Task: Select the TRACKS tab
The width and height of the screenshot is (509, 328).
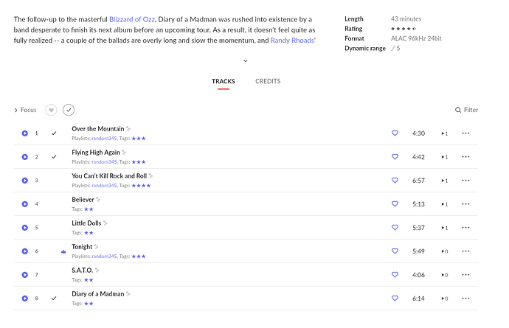Action: [x=224, y=81]
